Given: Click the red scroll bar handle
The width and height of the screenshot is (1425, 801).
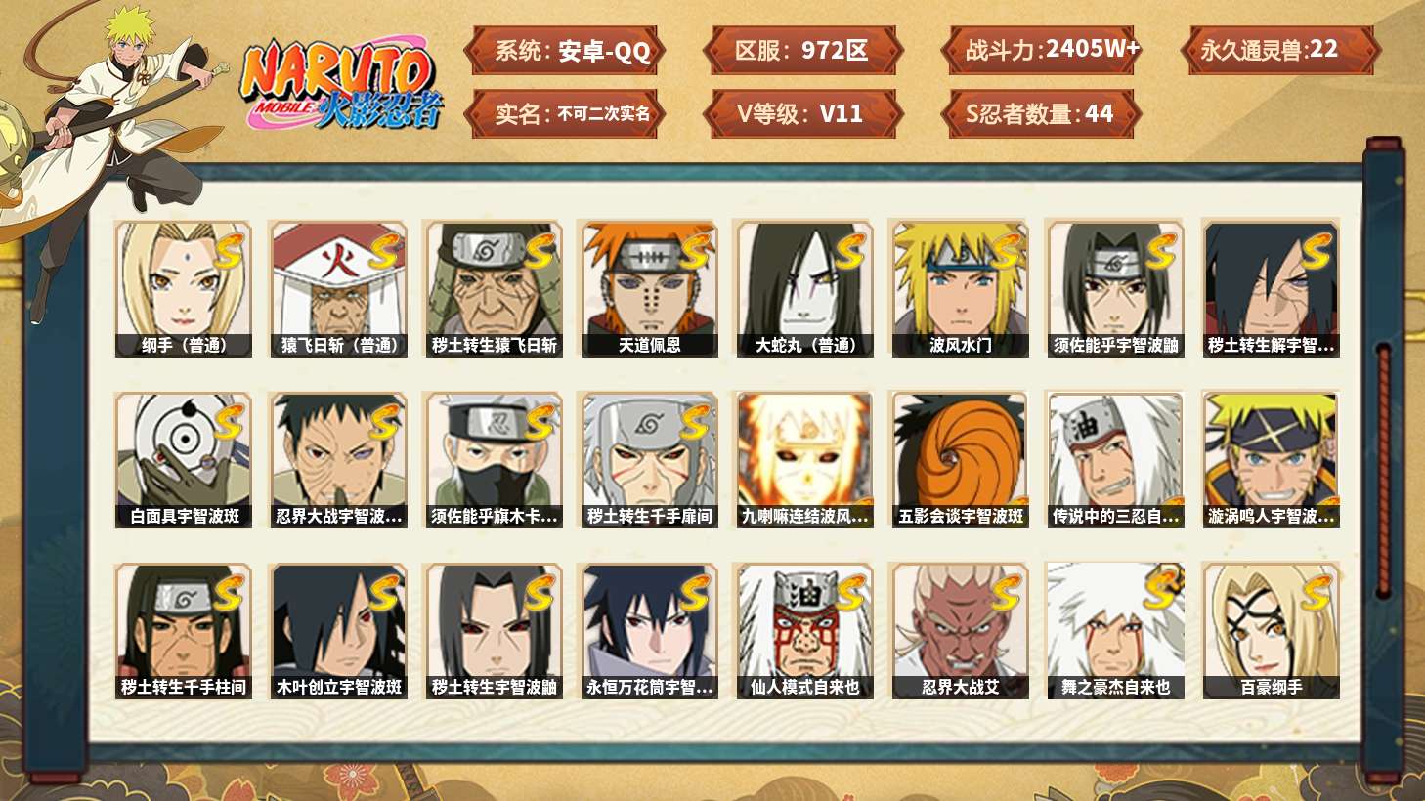Looking at the screenshot, I should (1383, 471).
